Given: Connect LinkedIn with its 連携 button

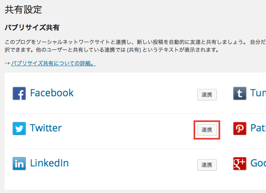Looking at the screenshot, I should point(207,165).
